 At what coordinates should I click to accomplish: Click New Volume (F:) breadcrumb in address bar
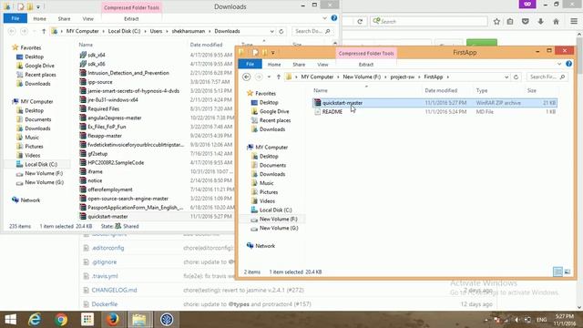coord(362,77)
